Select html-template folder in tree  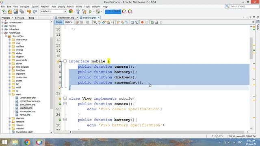point(22,67)
